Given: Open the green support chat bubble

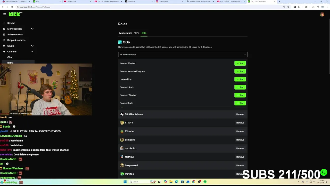Looking at the screenshot, I should 324,172.
